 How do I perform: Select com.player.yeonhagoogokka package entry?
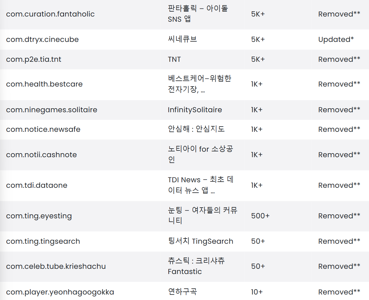pos(60,292)
